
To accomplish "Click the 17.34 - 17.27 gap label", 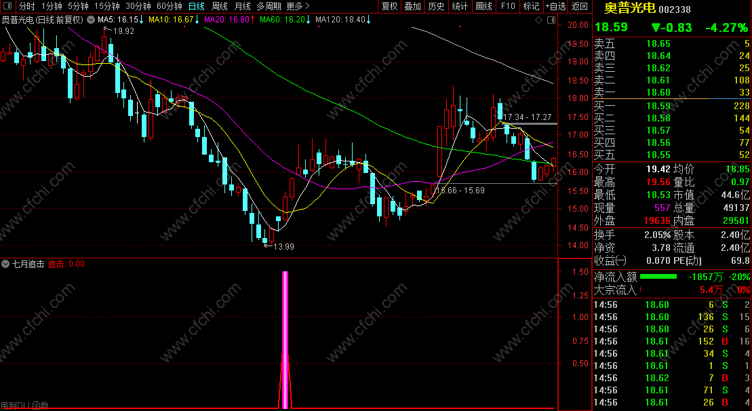I will tap(527, 117).
